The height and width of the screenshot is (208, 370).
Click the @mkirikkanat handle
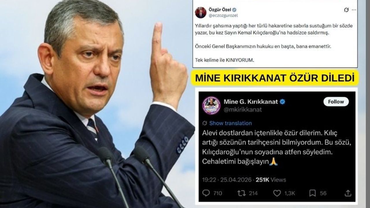243,109
